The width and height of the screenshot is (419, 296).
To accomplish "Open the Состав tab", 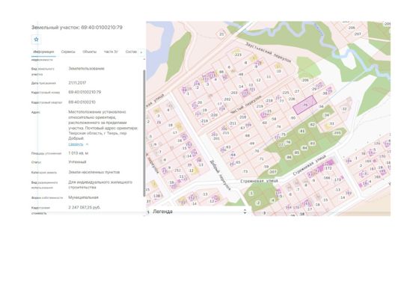I will pos(131,52).
